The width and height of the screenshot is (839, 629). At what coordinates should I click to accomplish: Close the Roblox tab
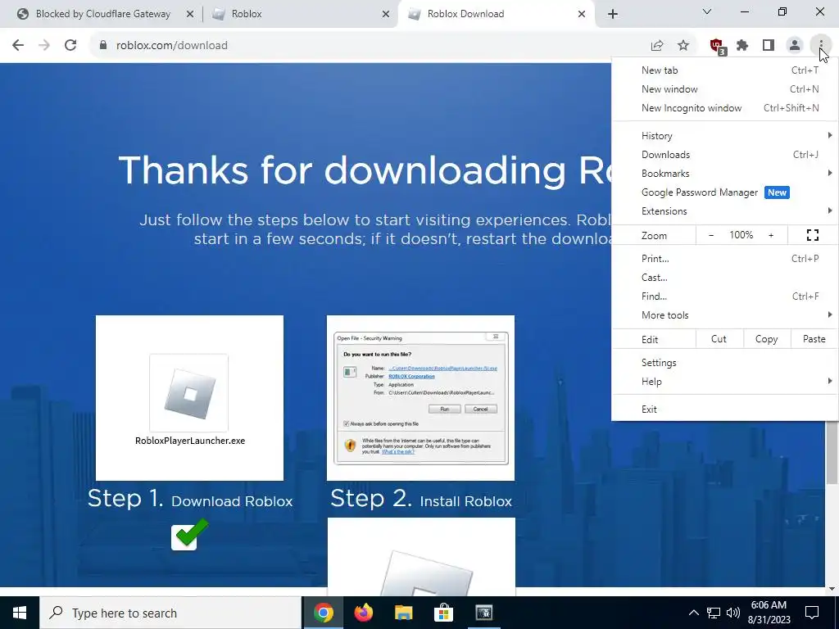tap(386, 15)
